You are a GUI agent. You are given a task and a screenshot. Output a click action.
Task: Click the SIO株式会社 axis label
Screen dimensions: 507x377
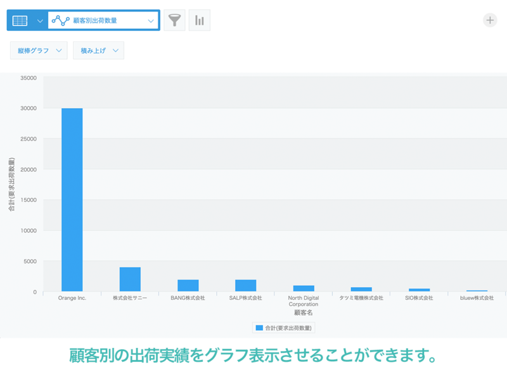(419, 298)
